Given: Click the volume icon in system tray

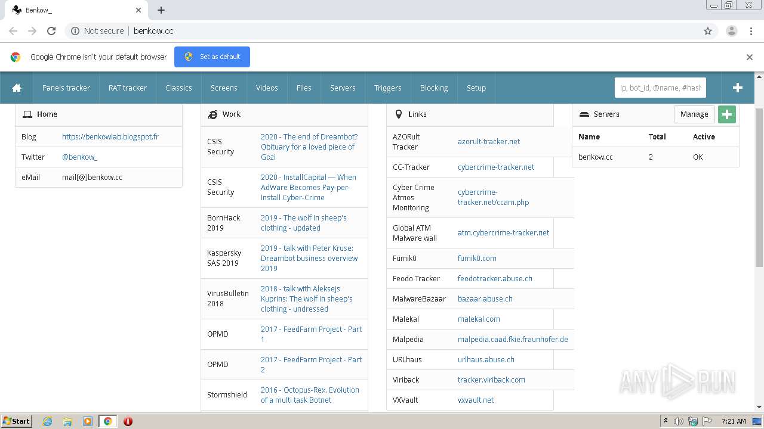Looking at the screenshot, I should pos(679,421).
